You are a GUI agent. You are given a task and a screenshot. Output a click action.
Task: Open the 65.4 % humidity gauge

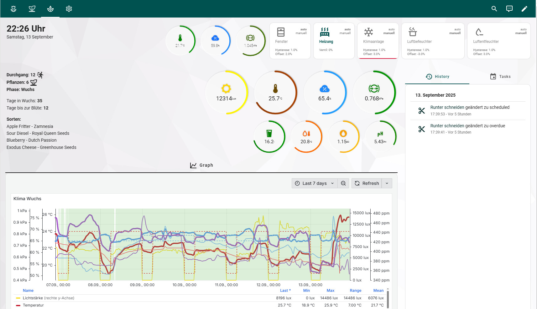pyautogui.click(x=325, y=92)
